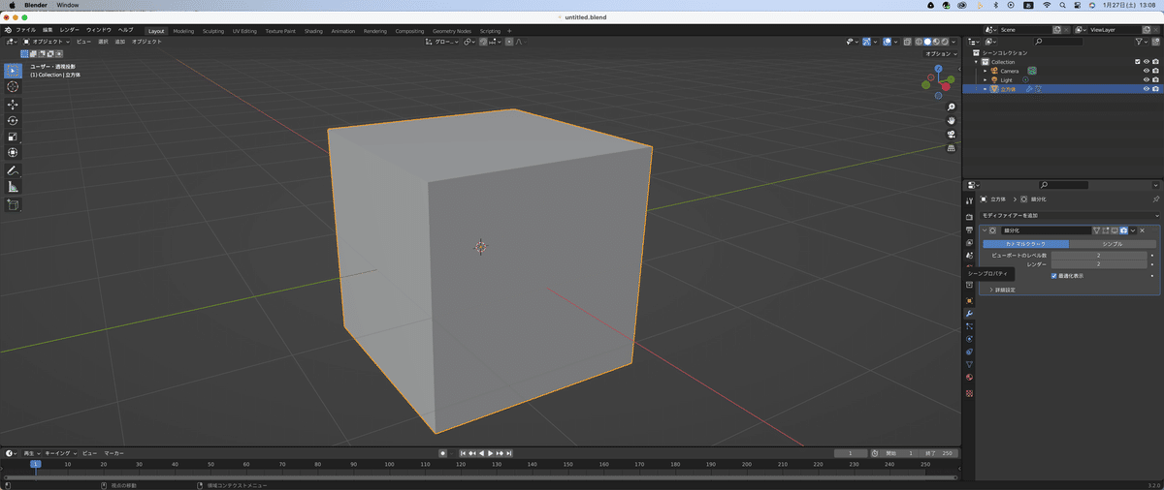The height and width of the screenshot is (490, 1164).
Task: Disable Camera render visibility in outliner
Action: click(x=1155, y=71)
